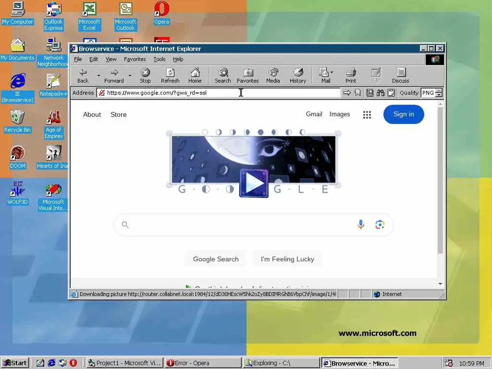492x369 pixels.
Task: Decrease Quality with the down spinner arrow
Action: 439,95
